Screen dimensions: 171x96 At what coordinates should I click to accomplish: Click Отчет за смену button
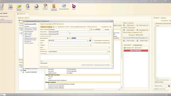point(129,41)
